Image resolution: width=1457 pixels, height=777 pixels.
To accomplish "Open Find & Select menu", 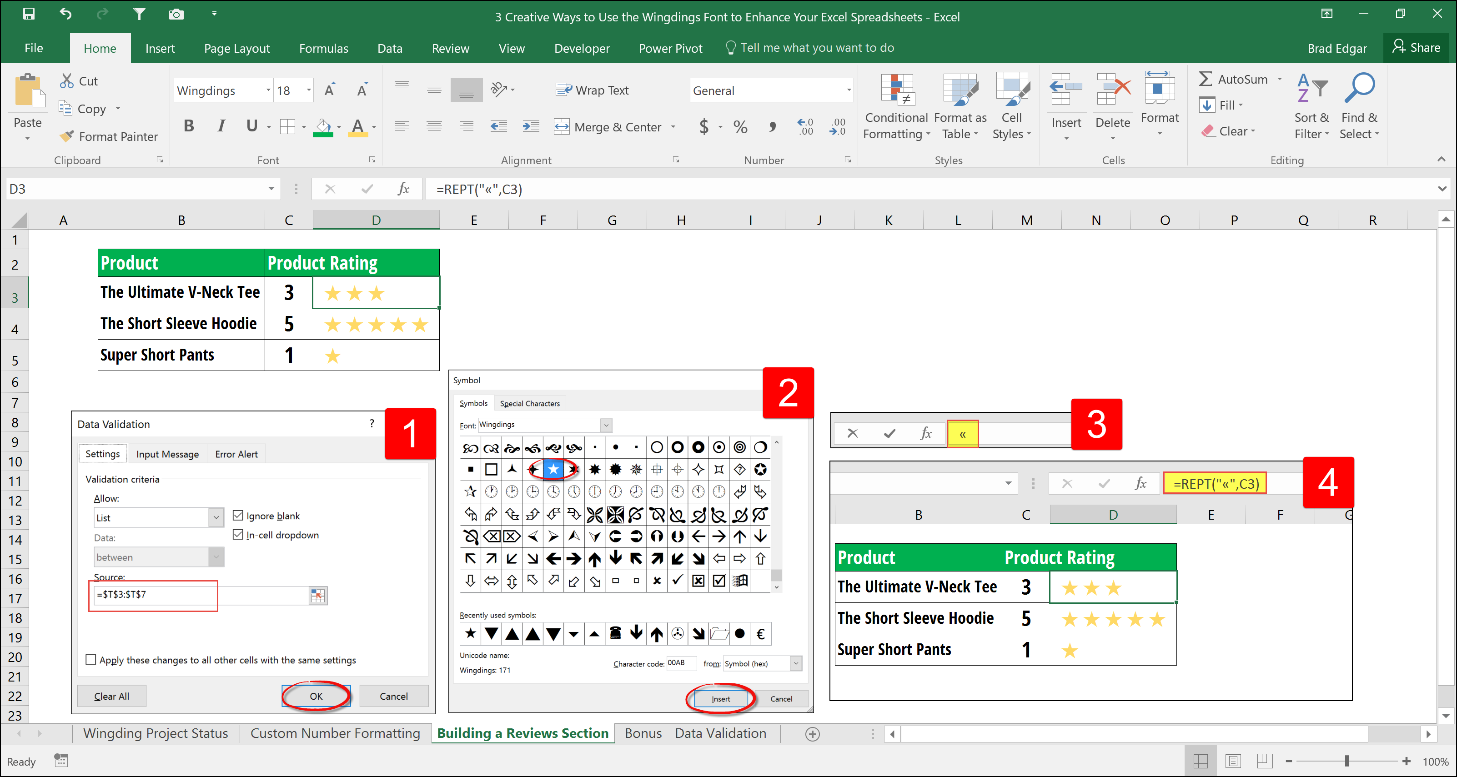I will pyautogui.click(x=1359, y=107).
